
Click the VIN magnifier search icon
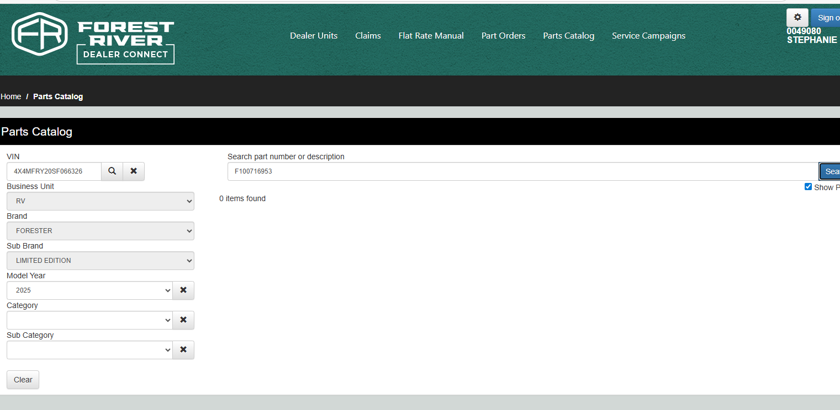coord(112,171)
